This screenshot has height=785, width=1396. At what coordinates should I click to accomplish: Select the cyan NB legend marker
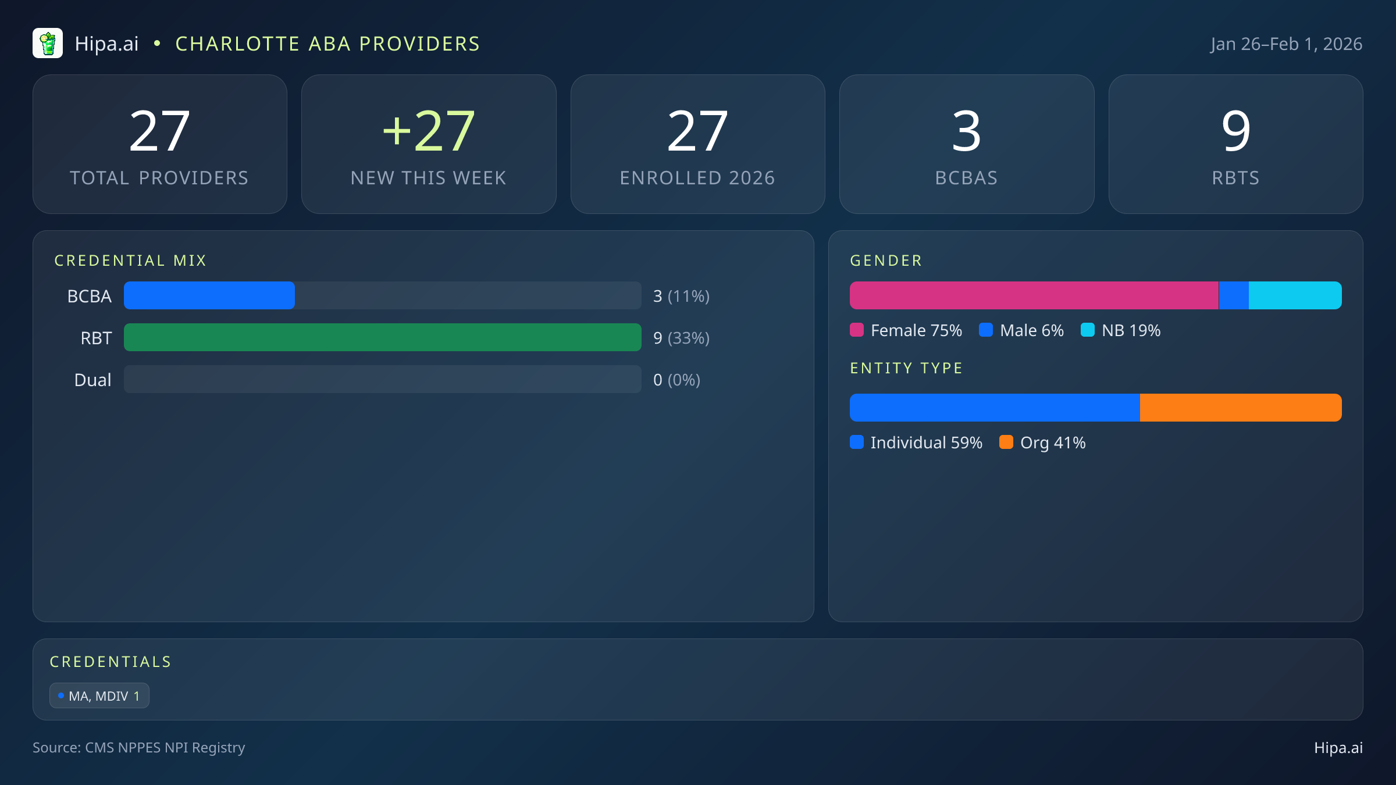point(1088,330)
